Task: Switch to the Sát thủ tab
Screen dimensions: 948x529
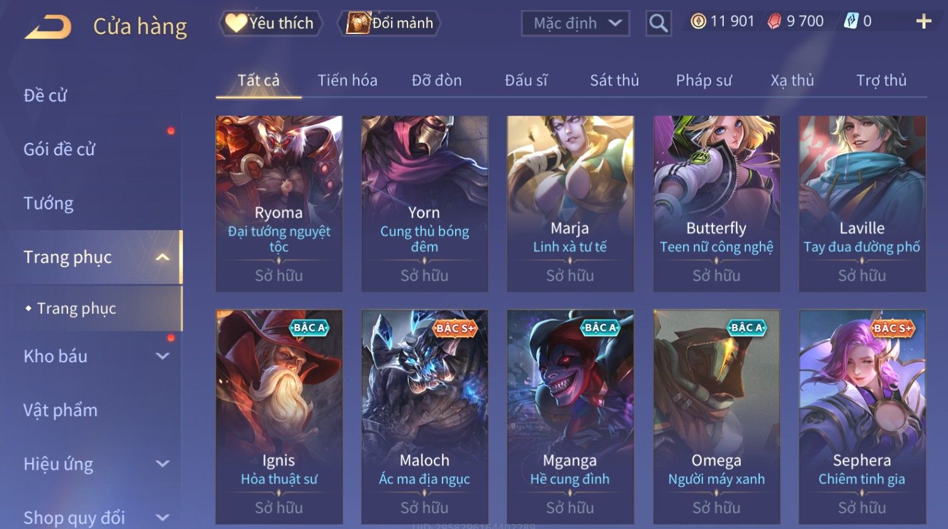Action: tap(614, 81)
